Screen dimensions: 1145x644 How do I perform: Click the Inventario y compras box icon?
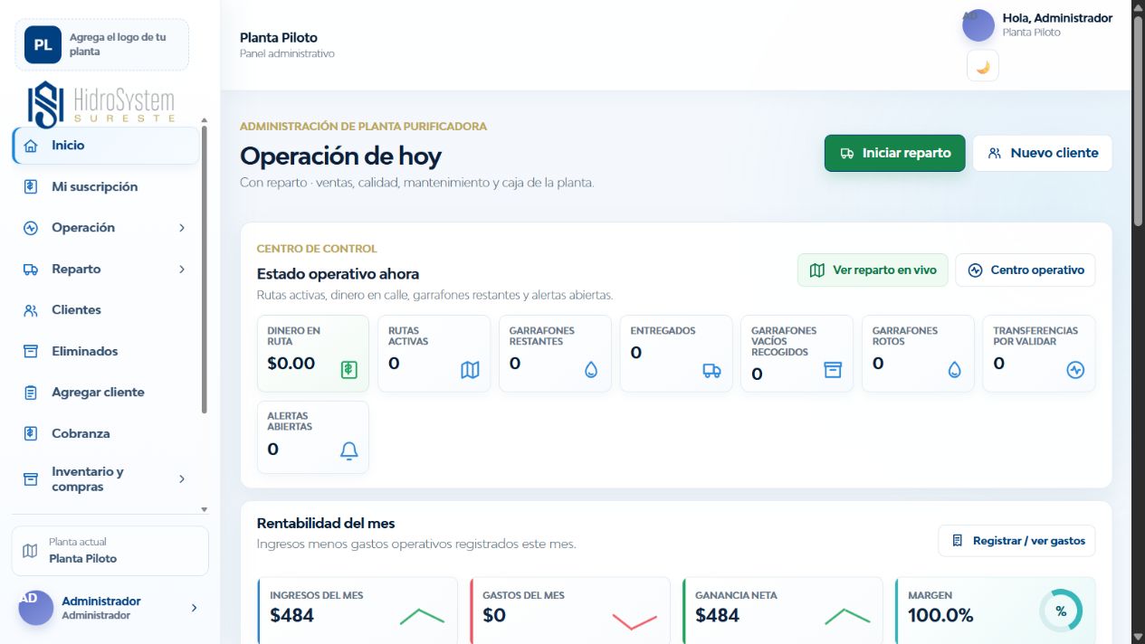tap(31, 479)
